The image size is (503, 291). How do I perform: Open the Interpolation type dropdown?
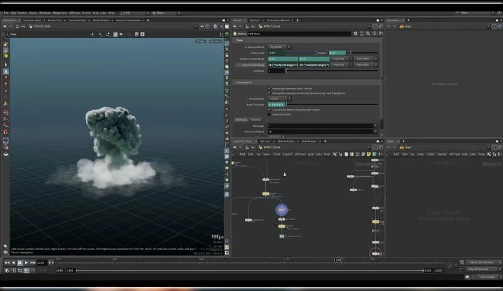tap(280, 99)
